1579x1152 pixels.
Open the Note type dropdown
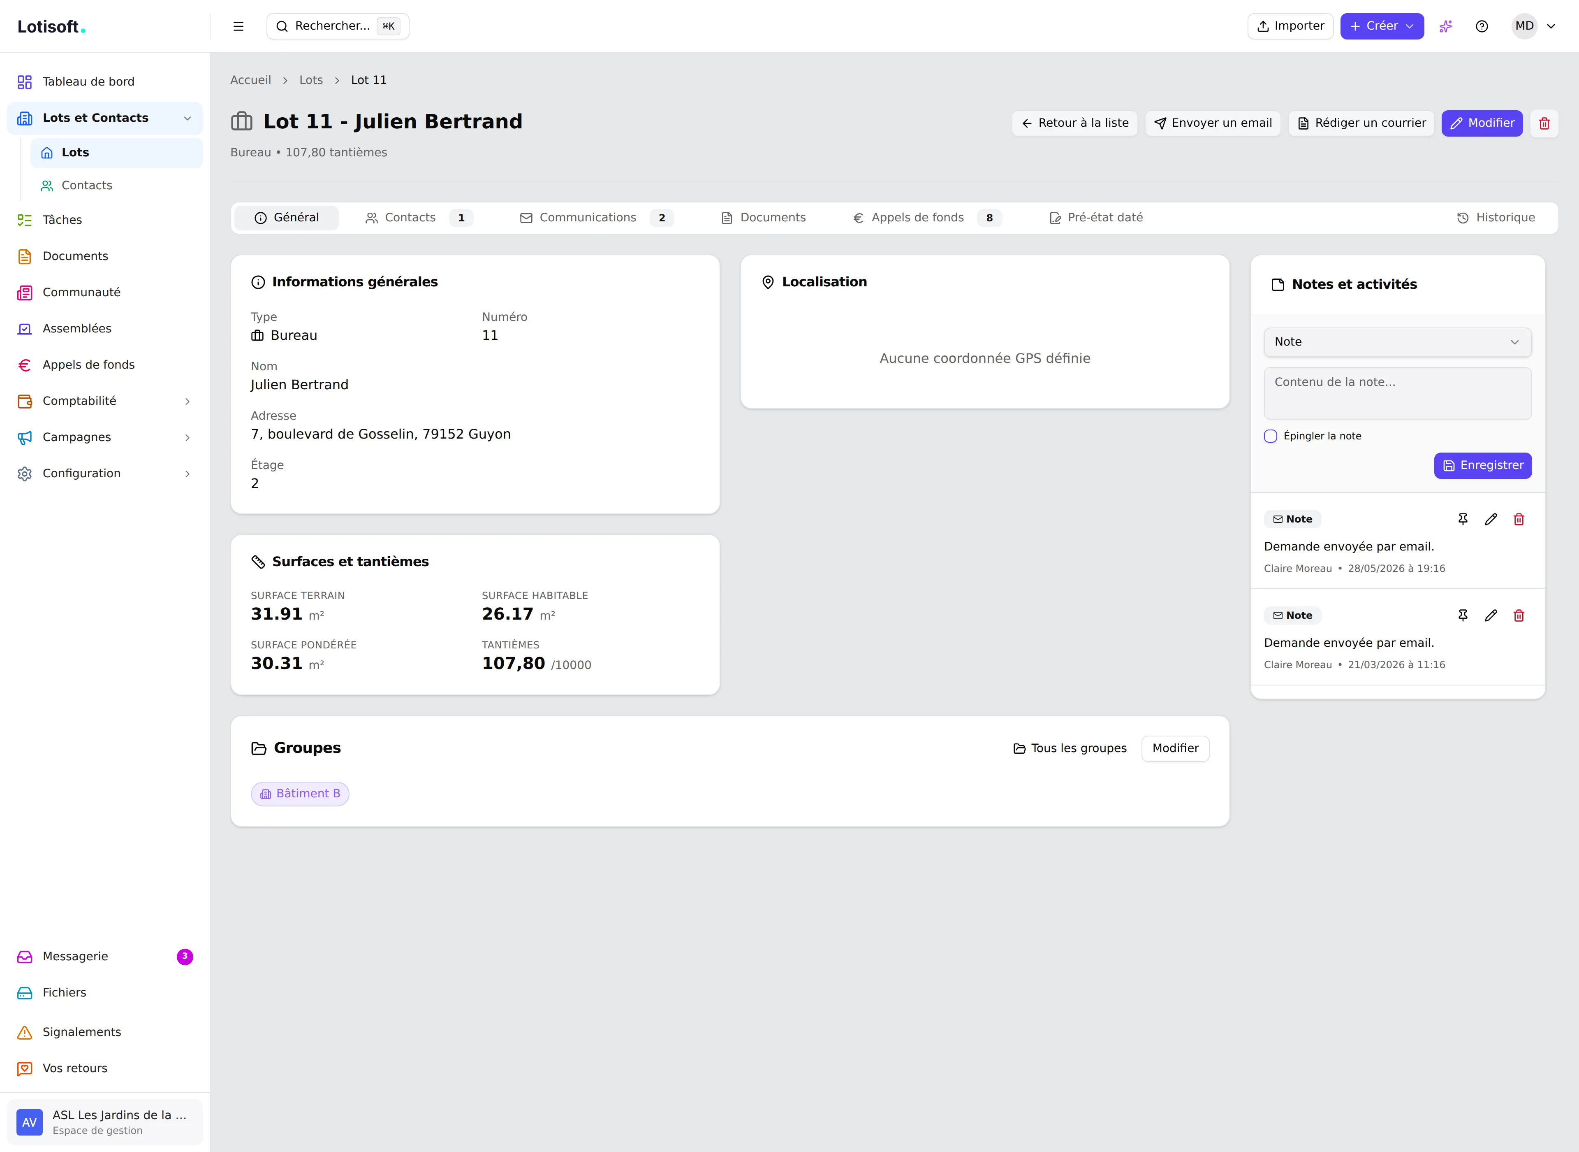pos(1397,342)
